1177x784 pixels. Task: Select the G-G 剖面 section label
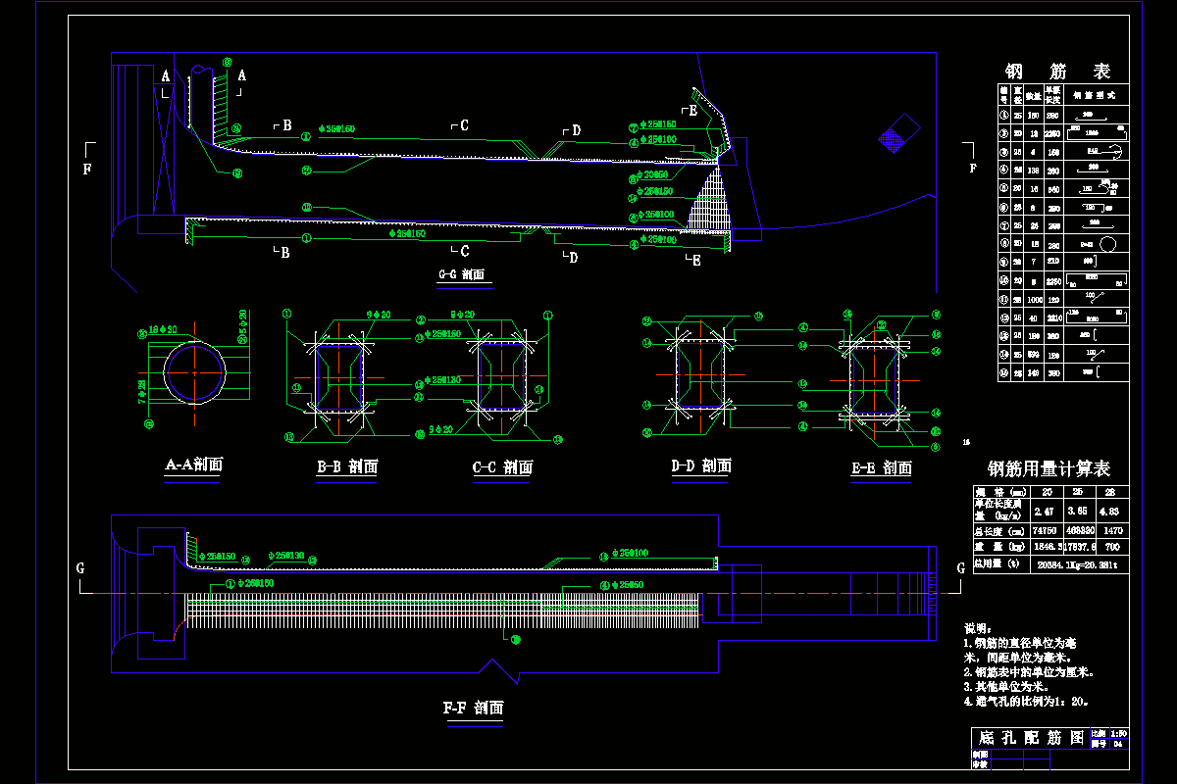coord(463,276)
